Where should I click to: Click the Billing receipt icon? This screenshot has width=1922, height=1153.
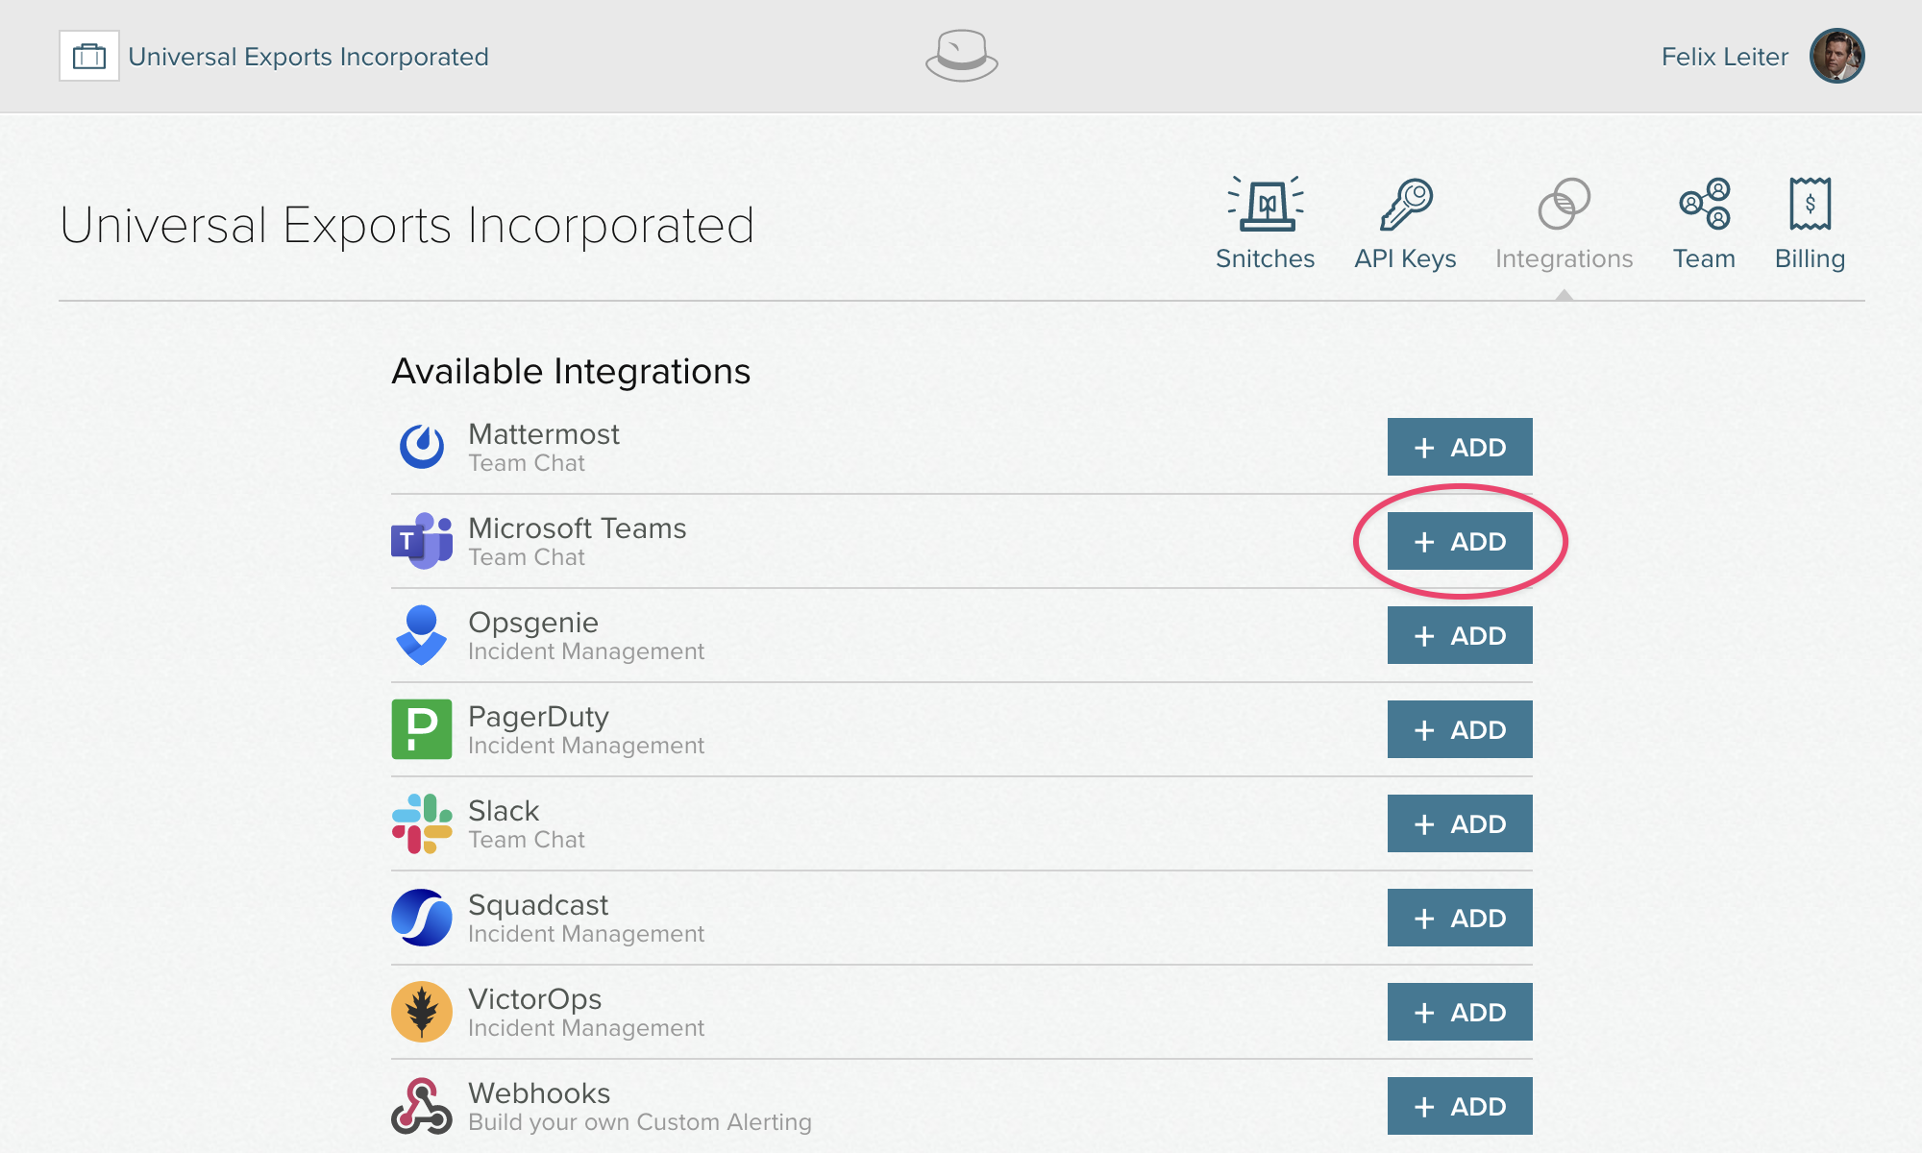[x=1811, y=205]
